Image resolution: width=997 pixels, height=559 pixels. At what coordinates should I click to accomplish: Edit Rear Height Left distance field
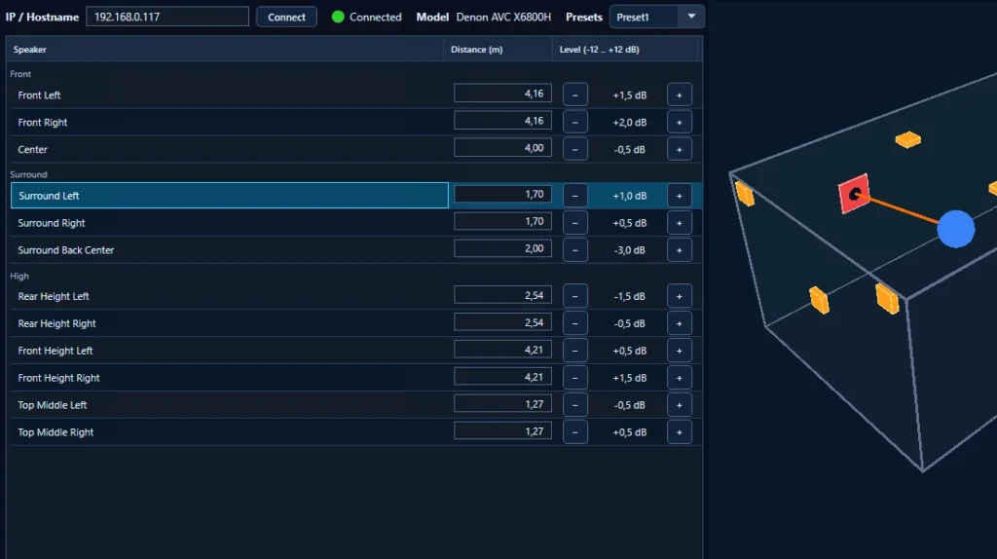[x=502, y=295]
